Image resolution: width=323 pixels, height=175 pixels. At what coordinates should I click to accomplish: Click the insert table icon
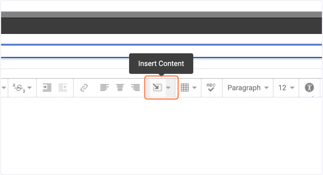(185, 87)
